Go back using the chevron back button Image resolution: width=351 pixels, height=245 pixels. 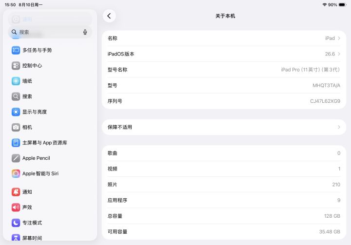(x=109, y=16)
